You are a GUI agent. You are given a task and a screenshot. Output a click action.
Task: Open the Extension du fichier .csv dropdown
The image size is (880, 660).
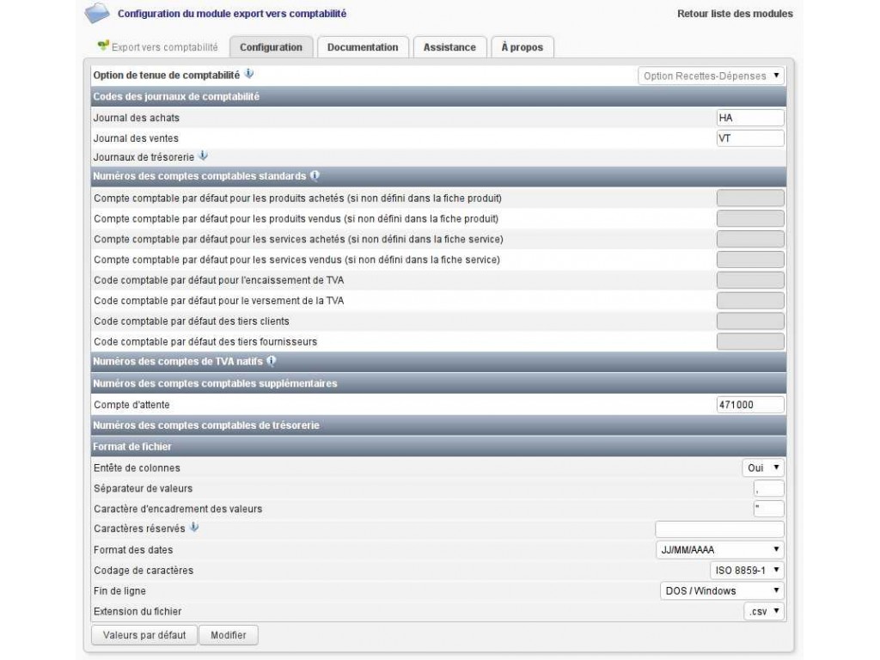pos(764,611)
